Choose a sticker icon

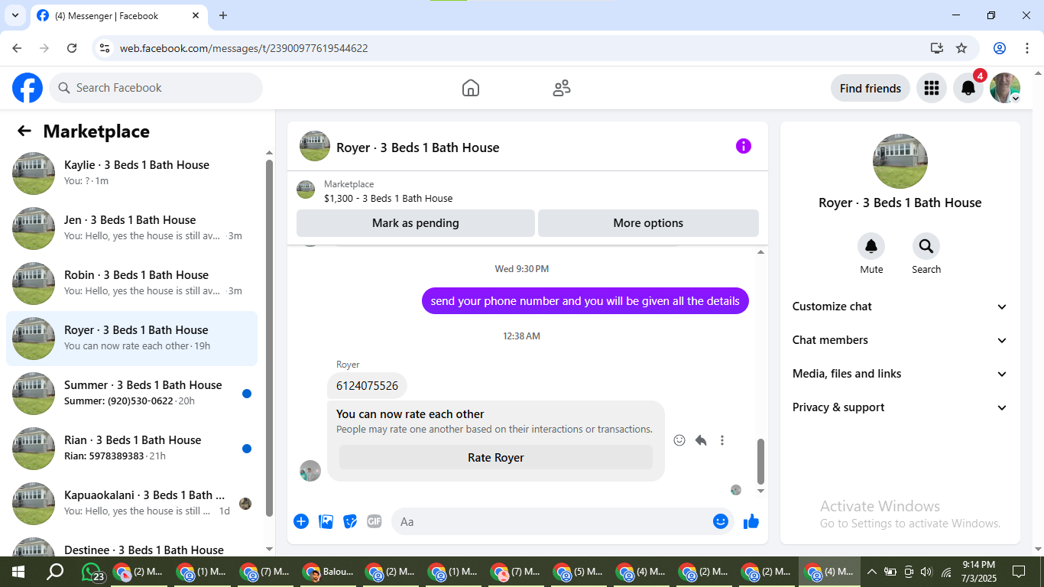click(x=350, y=521)
